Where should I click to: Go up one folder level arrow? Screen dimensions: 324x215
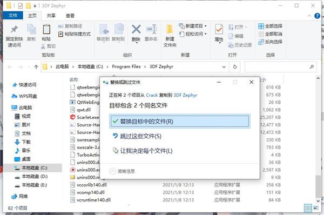click(x=36, y=67)
